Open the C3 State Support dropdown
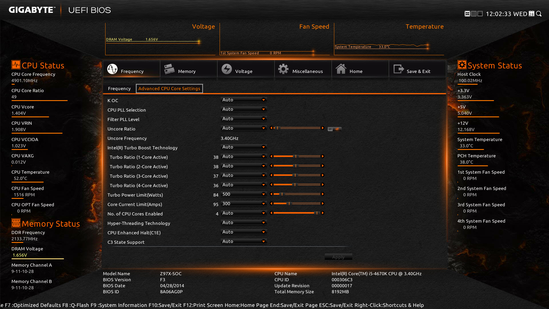The image size is (549, 309). [244, 241]
